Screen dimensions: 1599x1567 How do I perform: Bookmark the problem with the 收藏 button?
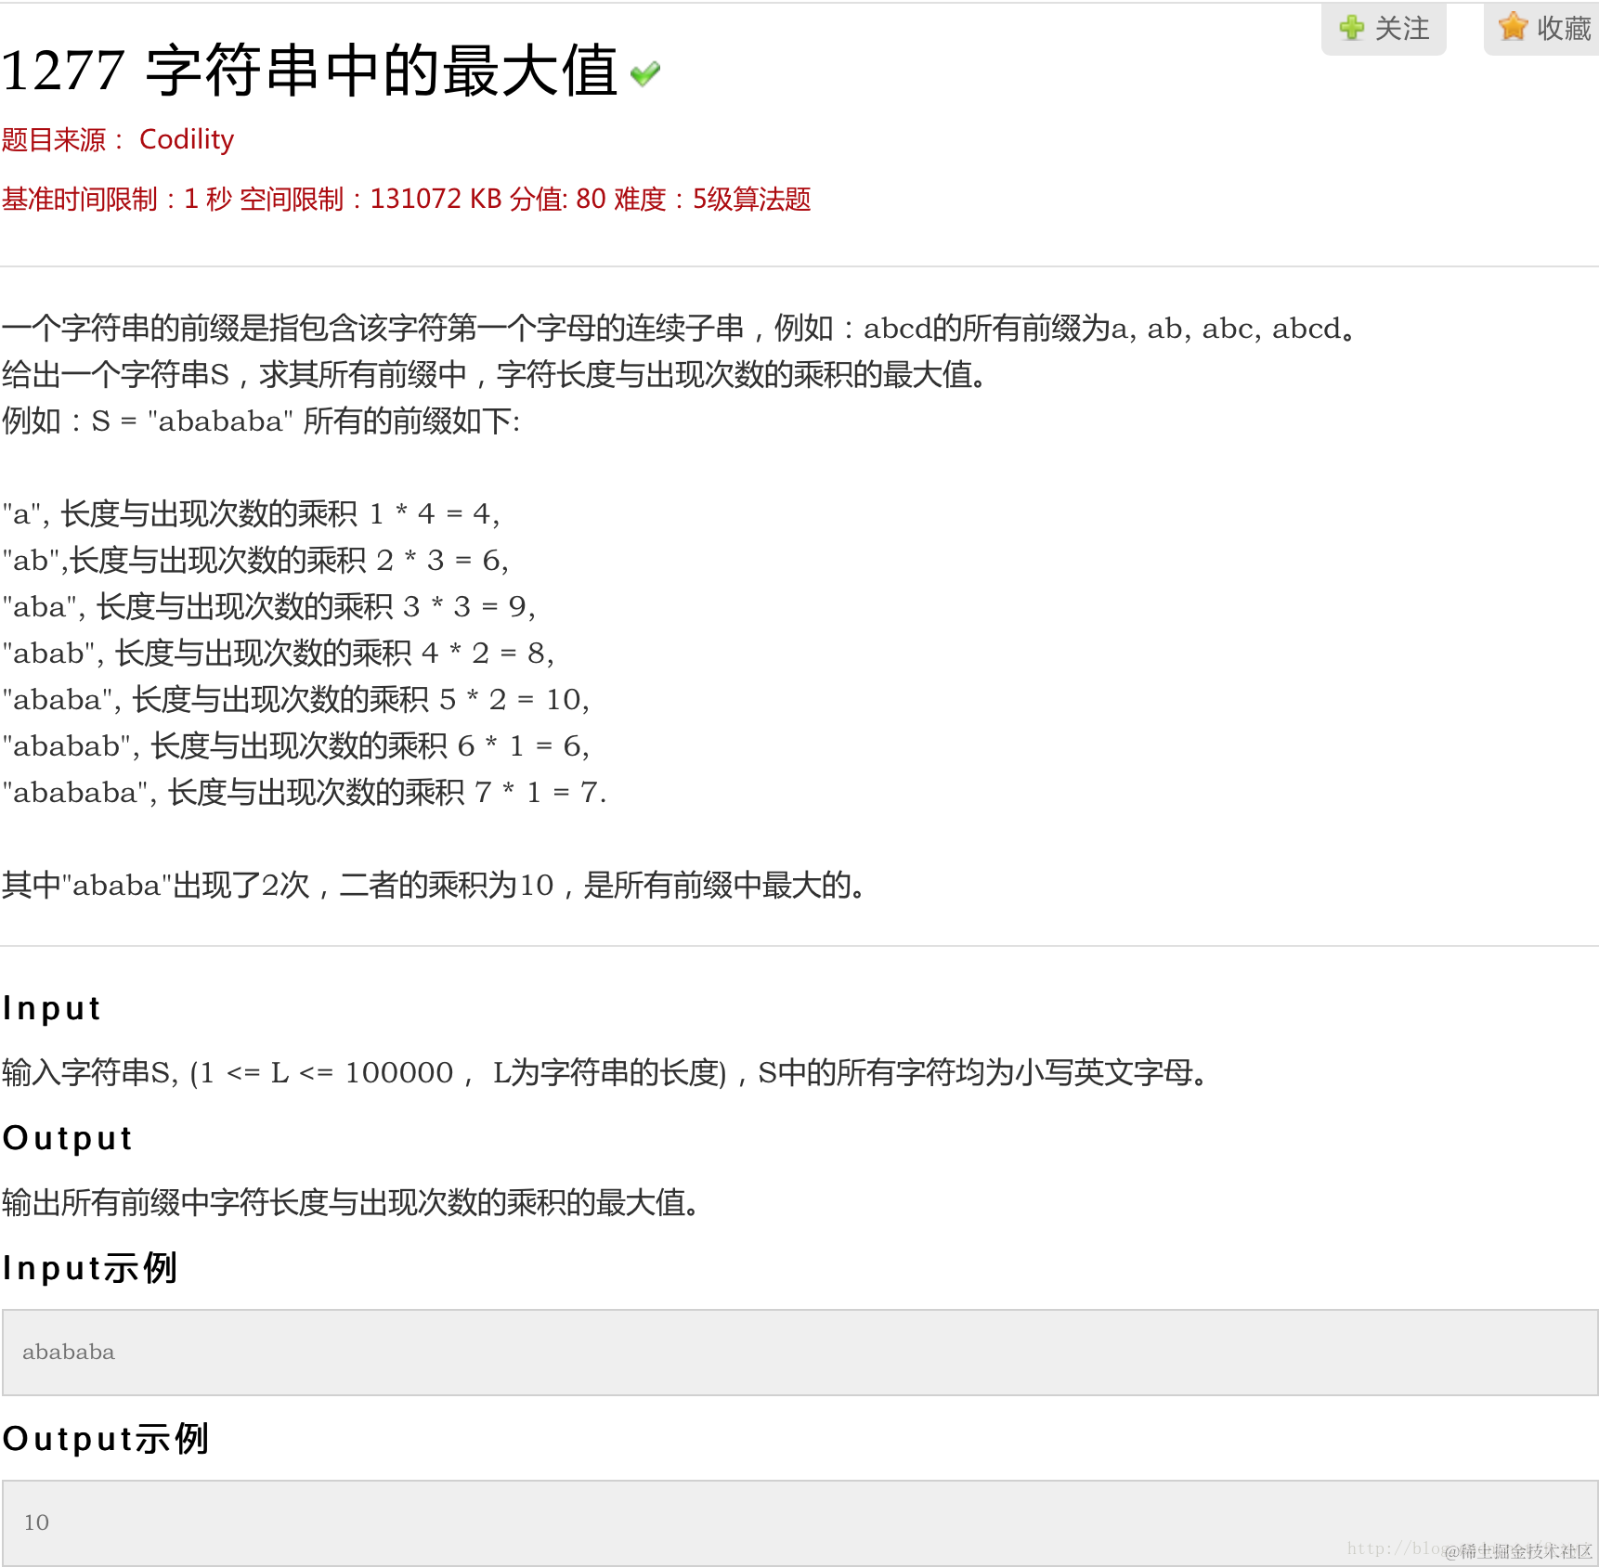1542,29
